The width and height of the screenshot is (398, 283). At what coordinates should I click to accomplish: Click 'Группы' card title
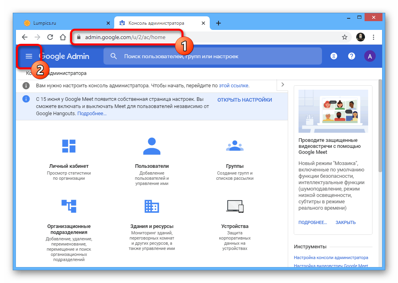235,166
